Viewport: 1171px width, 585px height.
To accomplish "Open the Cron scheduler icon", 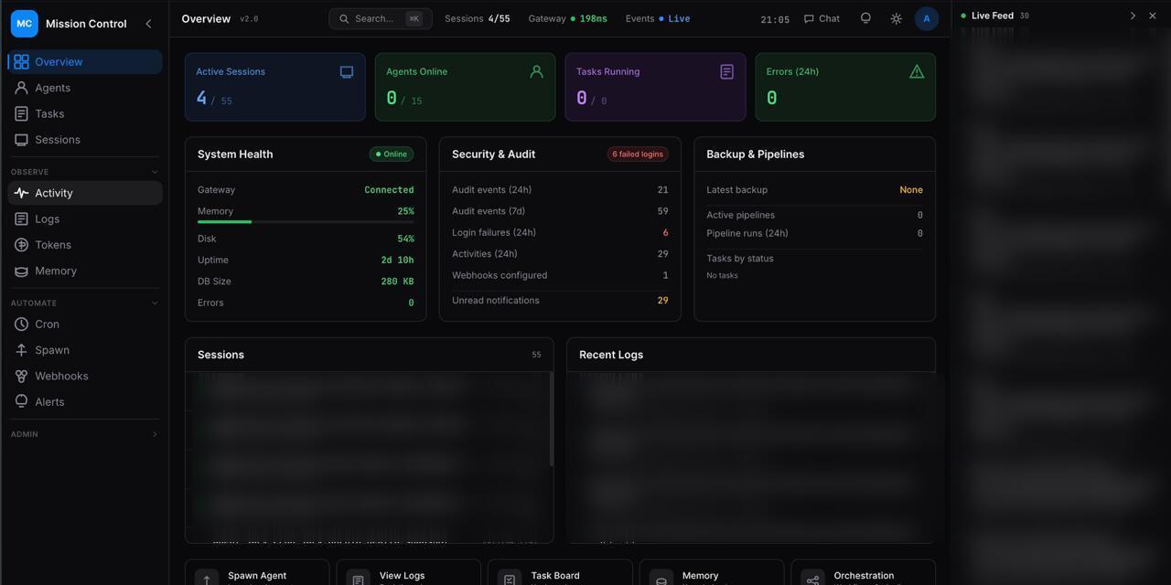I will (21, 324).
